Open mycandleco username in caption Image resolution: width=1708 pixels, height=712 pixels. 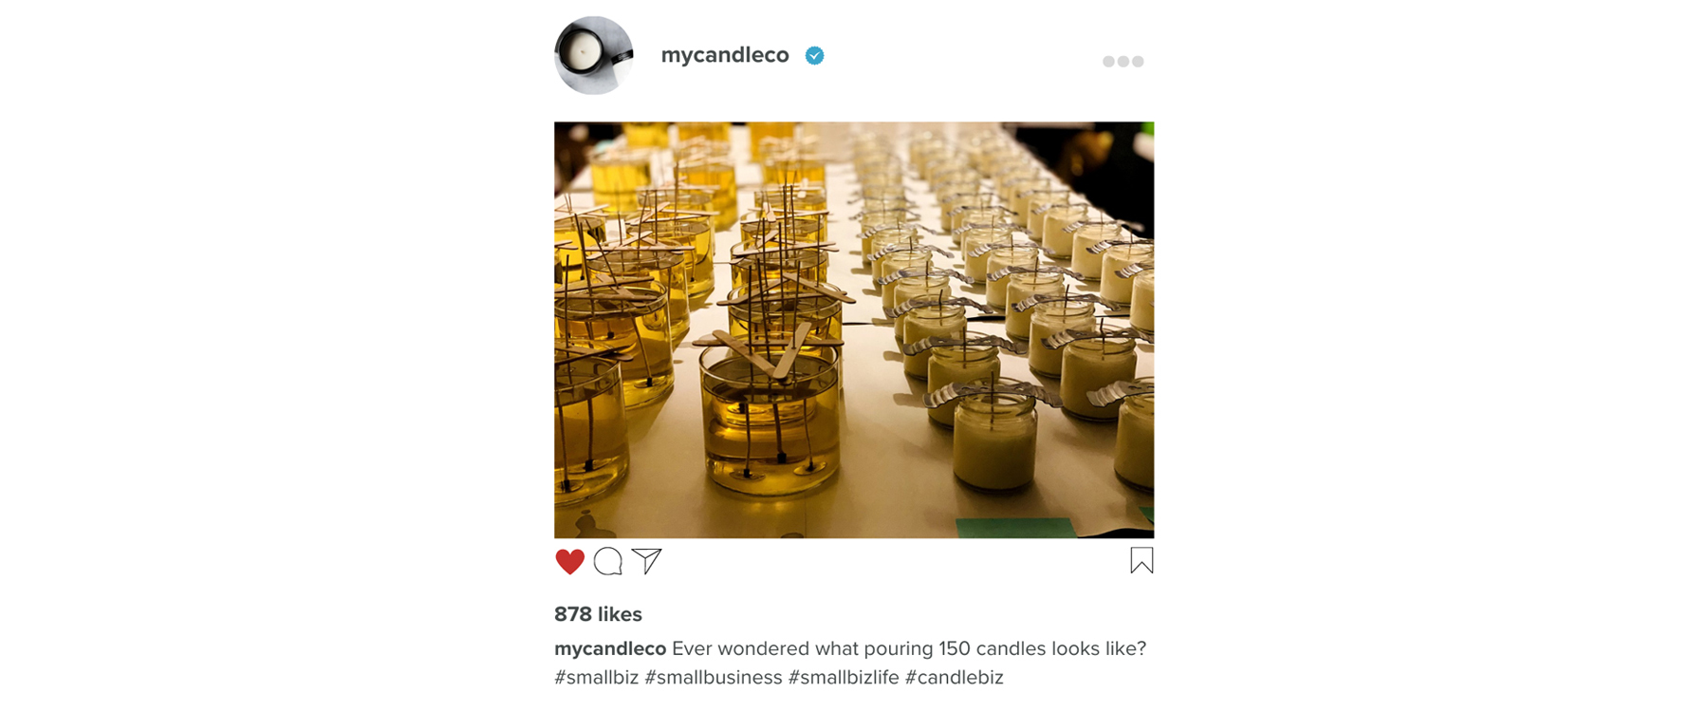(610, 648)
